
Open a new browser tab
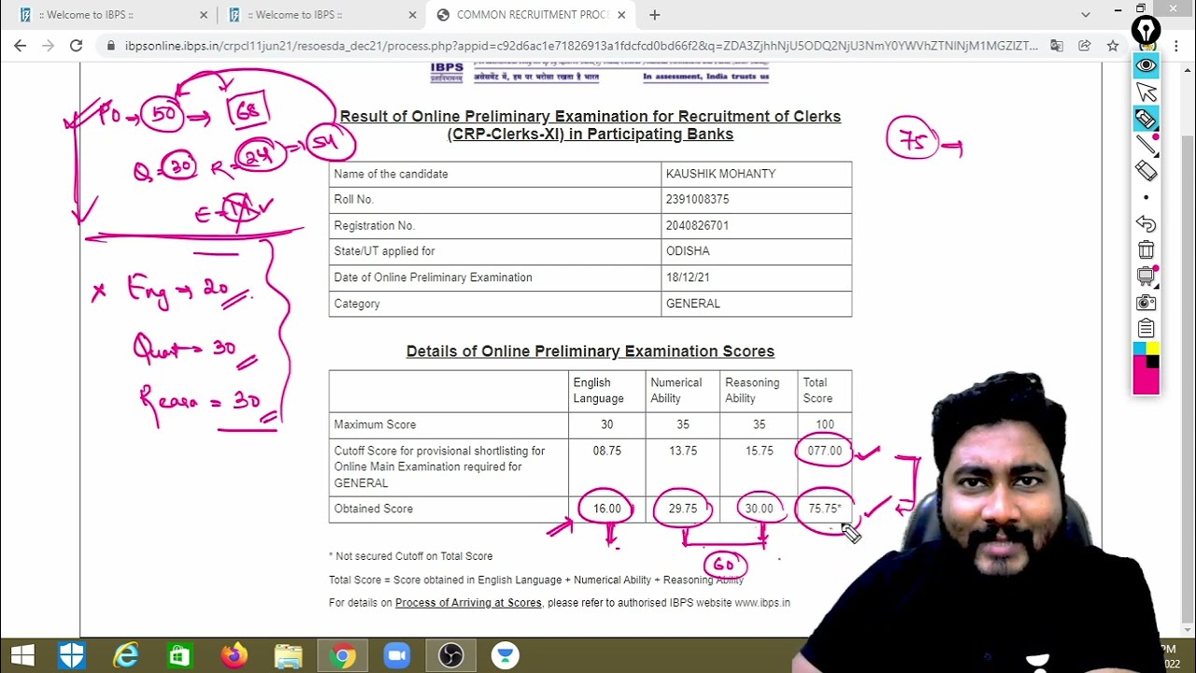(x=654, y=15)
